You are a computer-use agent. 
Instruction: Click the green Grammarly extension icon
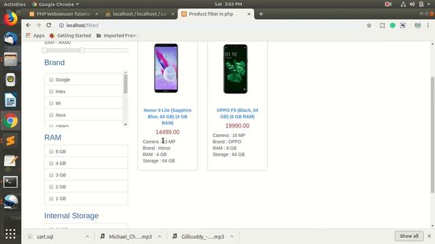pos(393,26)
